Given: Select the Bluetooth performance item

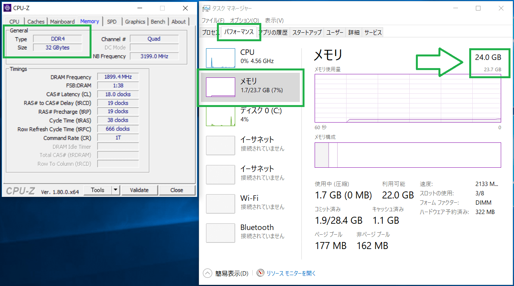Looking at the screenshot, I should (251, 233).
